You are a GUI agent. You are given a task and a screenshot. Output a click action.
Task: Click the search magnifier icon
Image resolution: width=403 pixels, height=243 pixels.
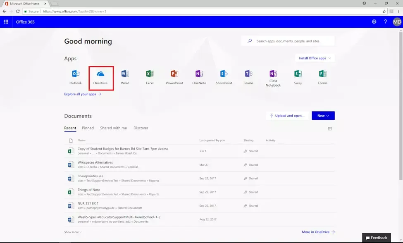click(250, 41)
